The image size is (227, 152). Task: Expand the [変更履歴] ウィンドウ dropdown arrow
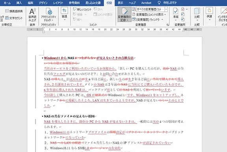pos(162,19)
